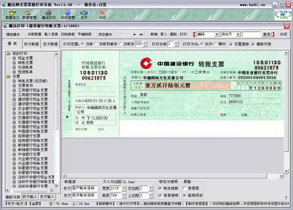Select the 农业银行现金支票 template

pos(33,108)
